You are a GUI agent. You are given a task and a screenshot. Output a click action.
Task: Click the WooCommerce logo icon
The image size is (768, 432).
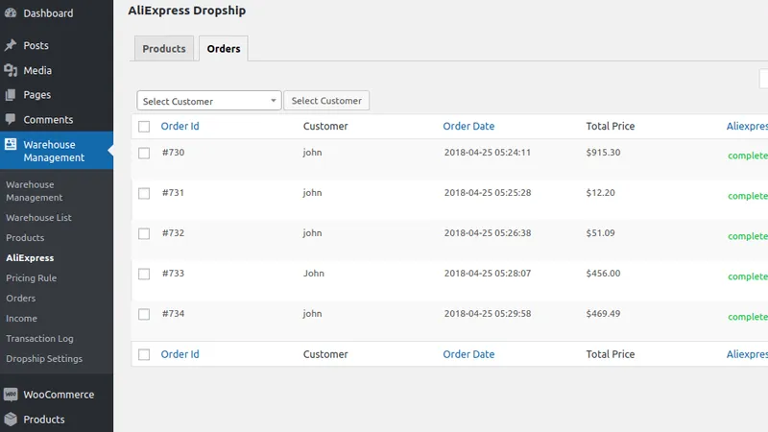pyautogui.click(x=11, y=395)
